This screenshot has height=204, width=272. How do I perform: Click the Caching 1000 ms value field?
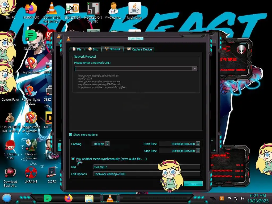point(99,144)
